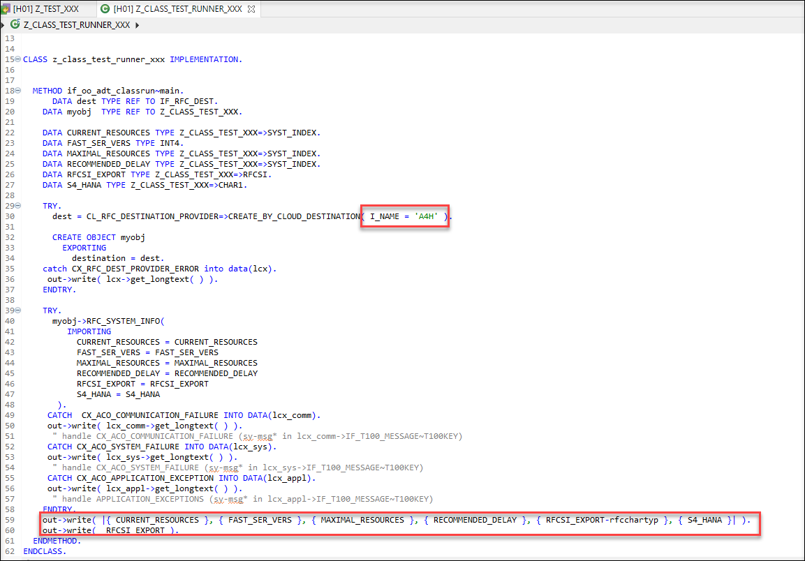Click the underlined sy-msg on comment line 51

pyautogui.click(x=258, y=436)
